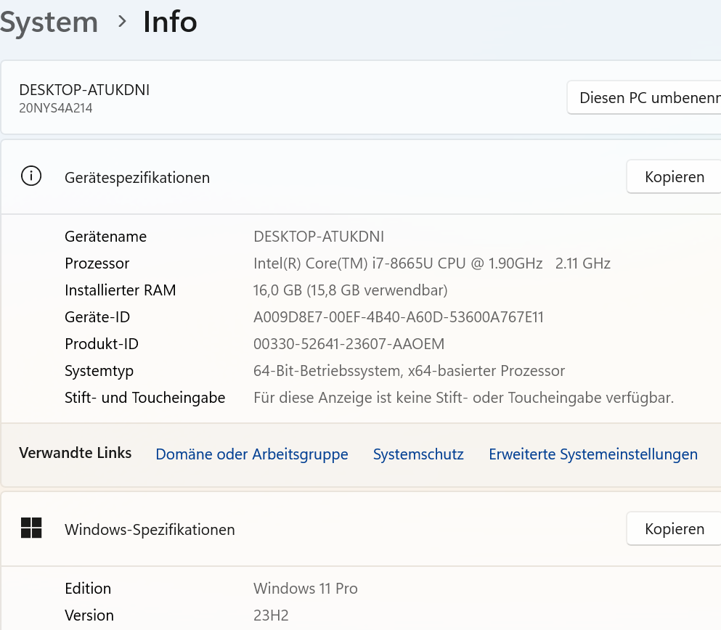Screen dimensions: 721x630
Task: Click the Edition label
Action: (88, 588)
